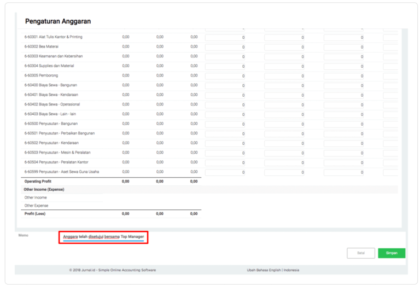Click the Batal button
This screenshot has height=287, width=420.
click(x=360, y=253)
